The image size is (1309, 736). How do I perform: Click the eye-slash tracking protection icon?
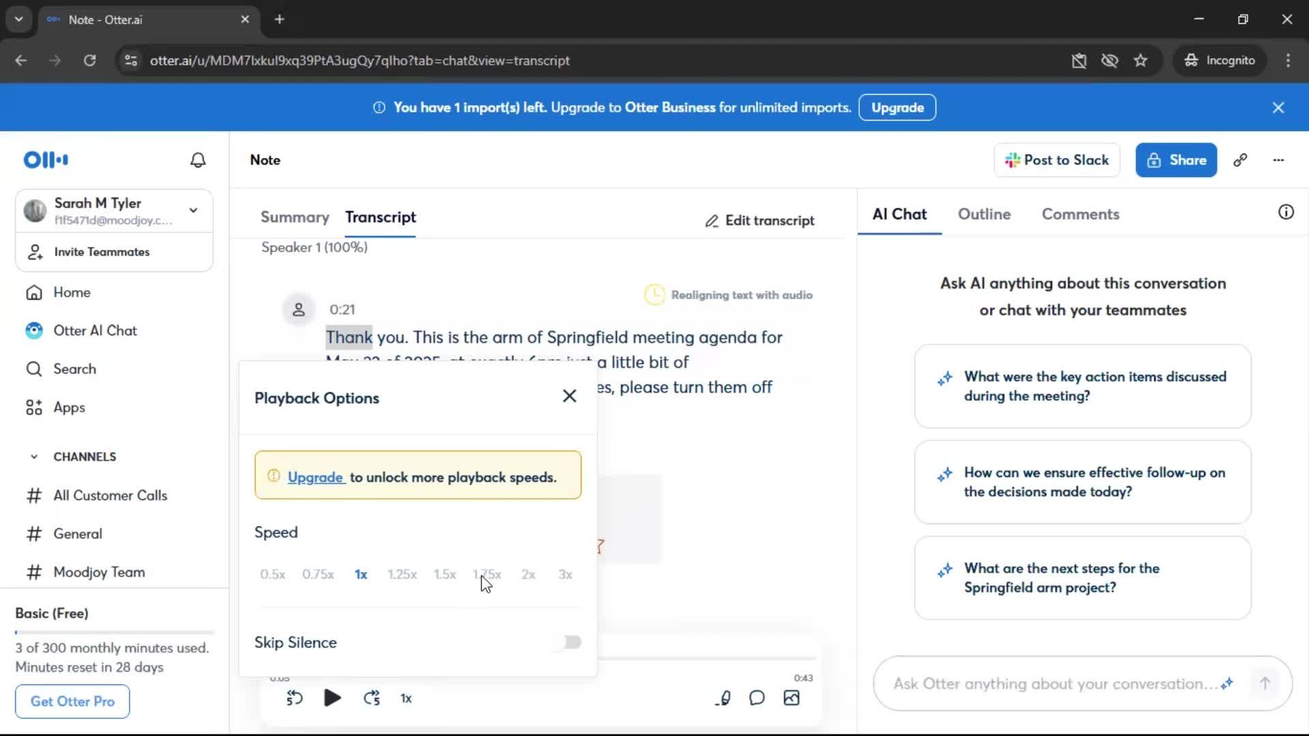(1109, 61)
